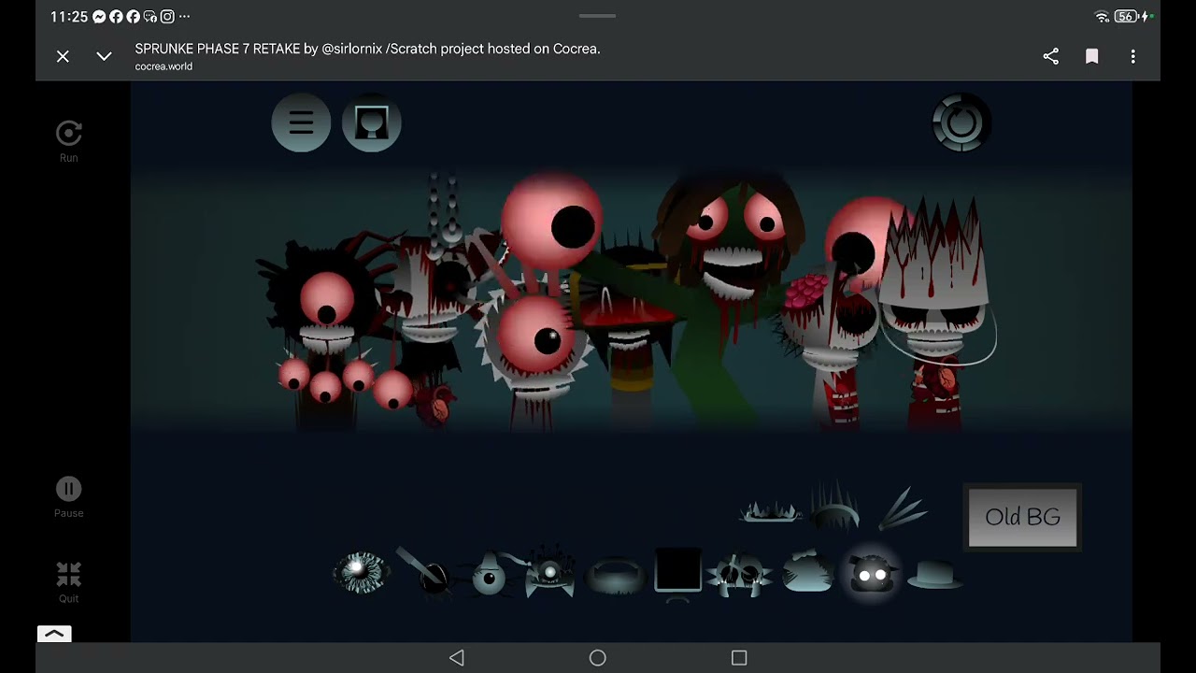Image resolution: width=1196 pixels, height=673 pixels.
Task: Click the cocrea.world URL text
Action: click(164, 66)
